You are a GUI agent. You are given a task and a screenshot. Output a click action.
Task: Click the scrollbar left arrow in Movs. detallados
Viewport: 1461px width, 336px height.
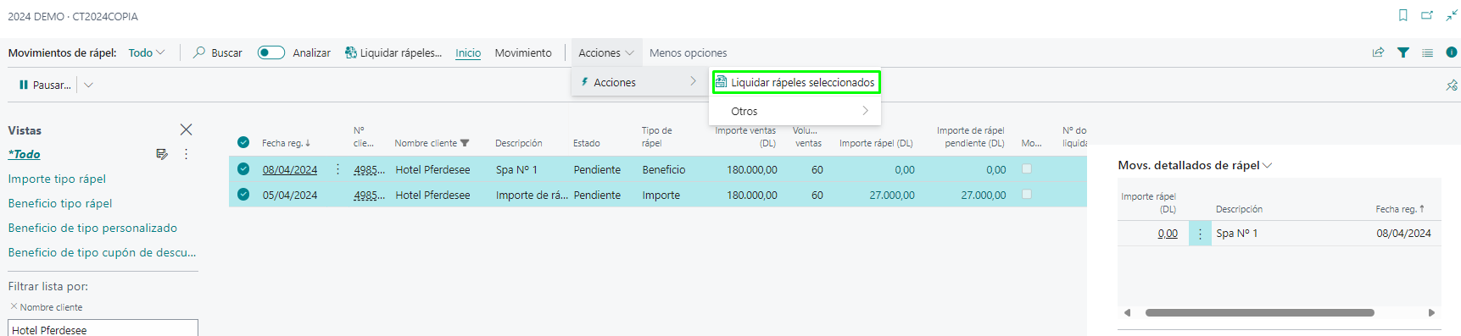click(x=1127, y=312)
